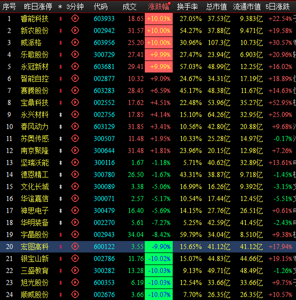Sort by the 换手率 column header
The width and height of the screenshot is (296, 300).
(187, 7)
